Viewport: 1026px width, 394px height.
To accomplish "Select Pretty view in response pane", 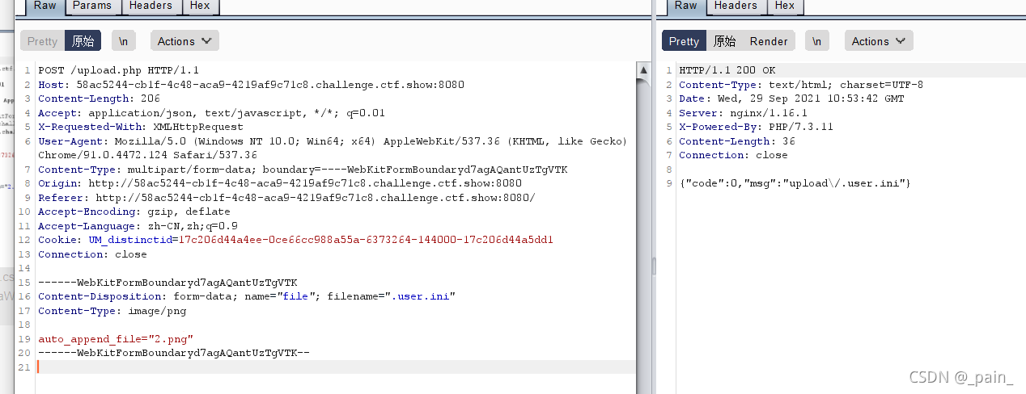I will point(684,41).
